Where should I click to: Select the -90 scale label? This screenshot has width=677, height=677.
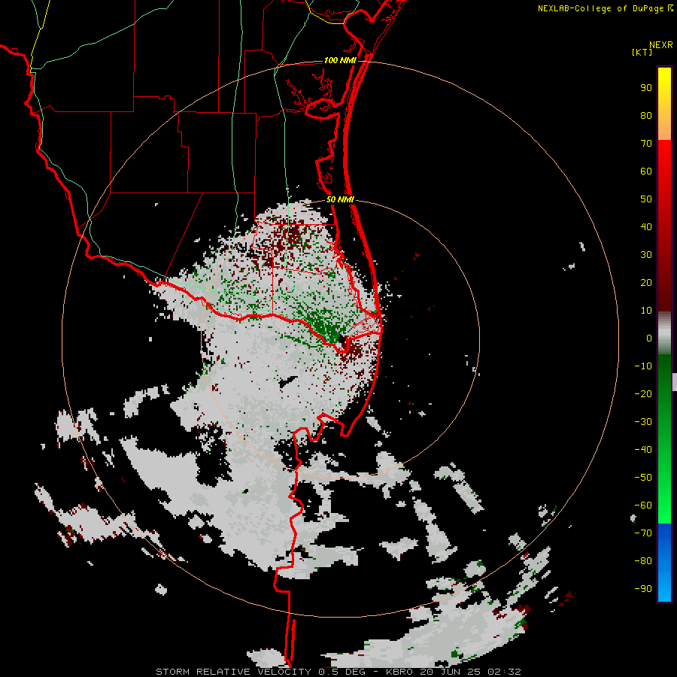[x=643, y=589]
